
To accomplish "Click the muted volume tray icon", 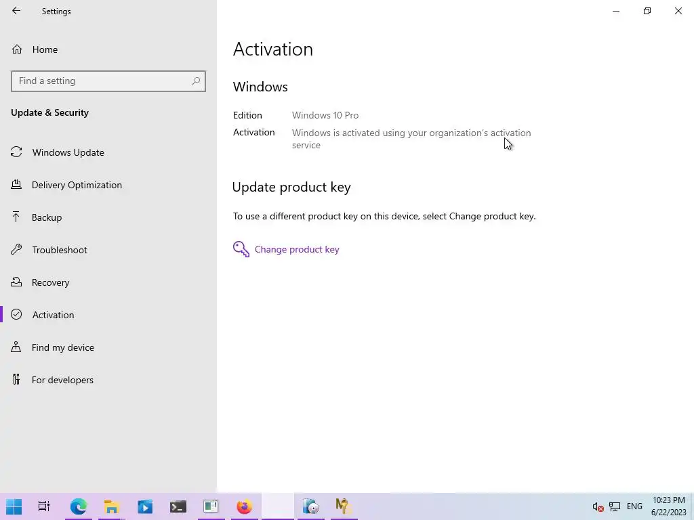I will [598, 506].
